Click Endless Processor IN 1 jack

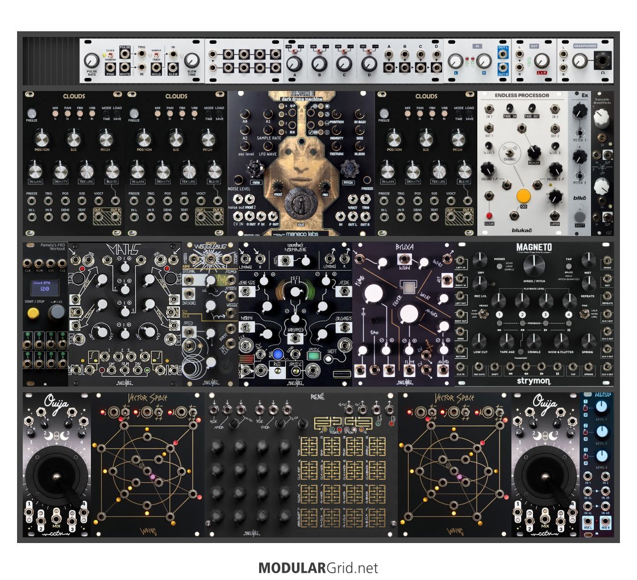(x=489, y=108)
